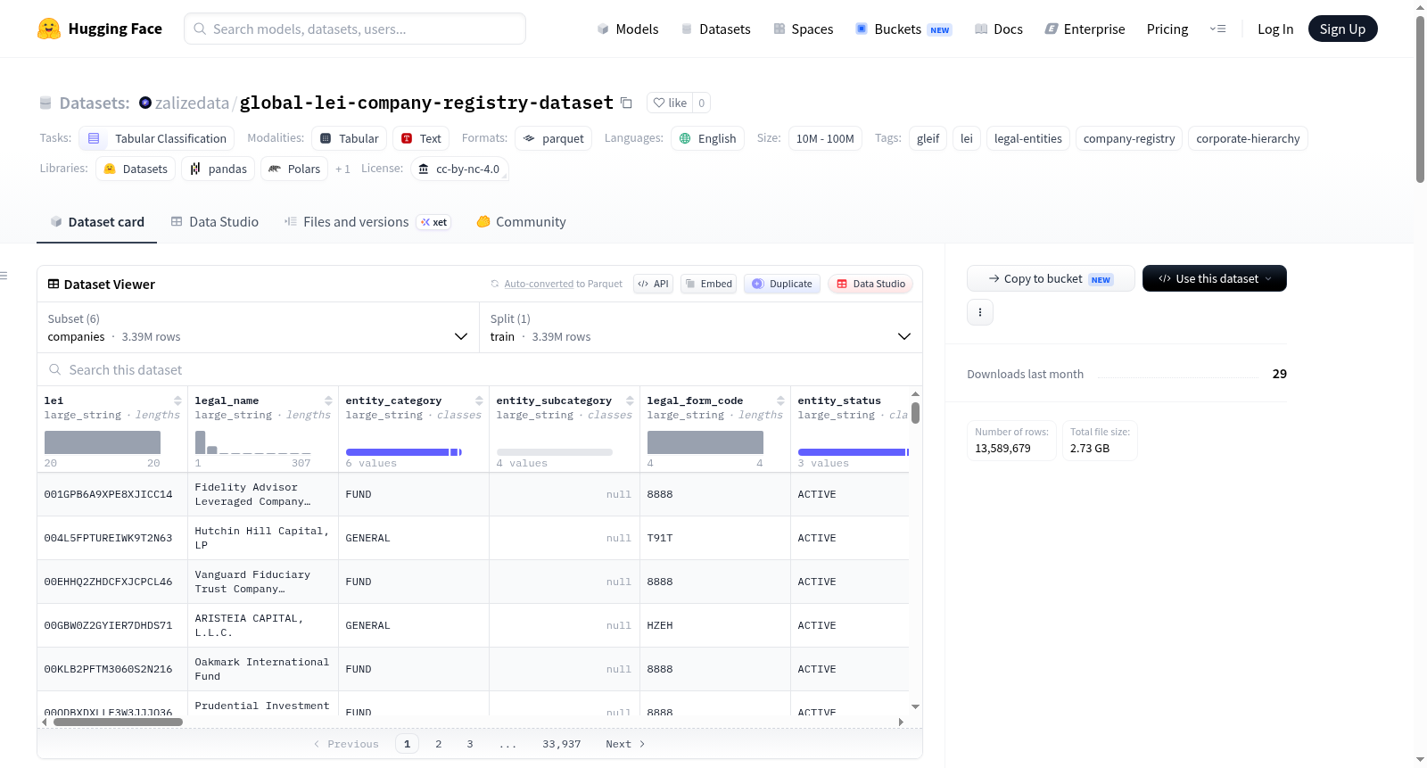Like the dataset with heart button

(670, 103)
